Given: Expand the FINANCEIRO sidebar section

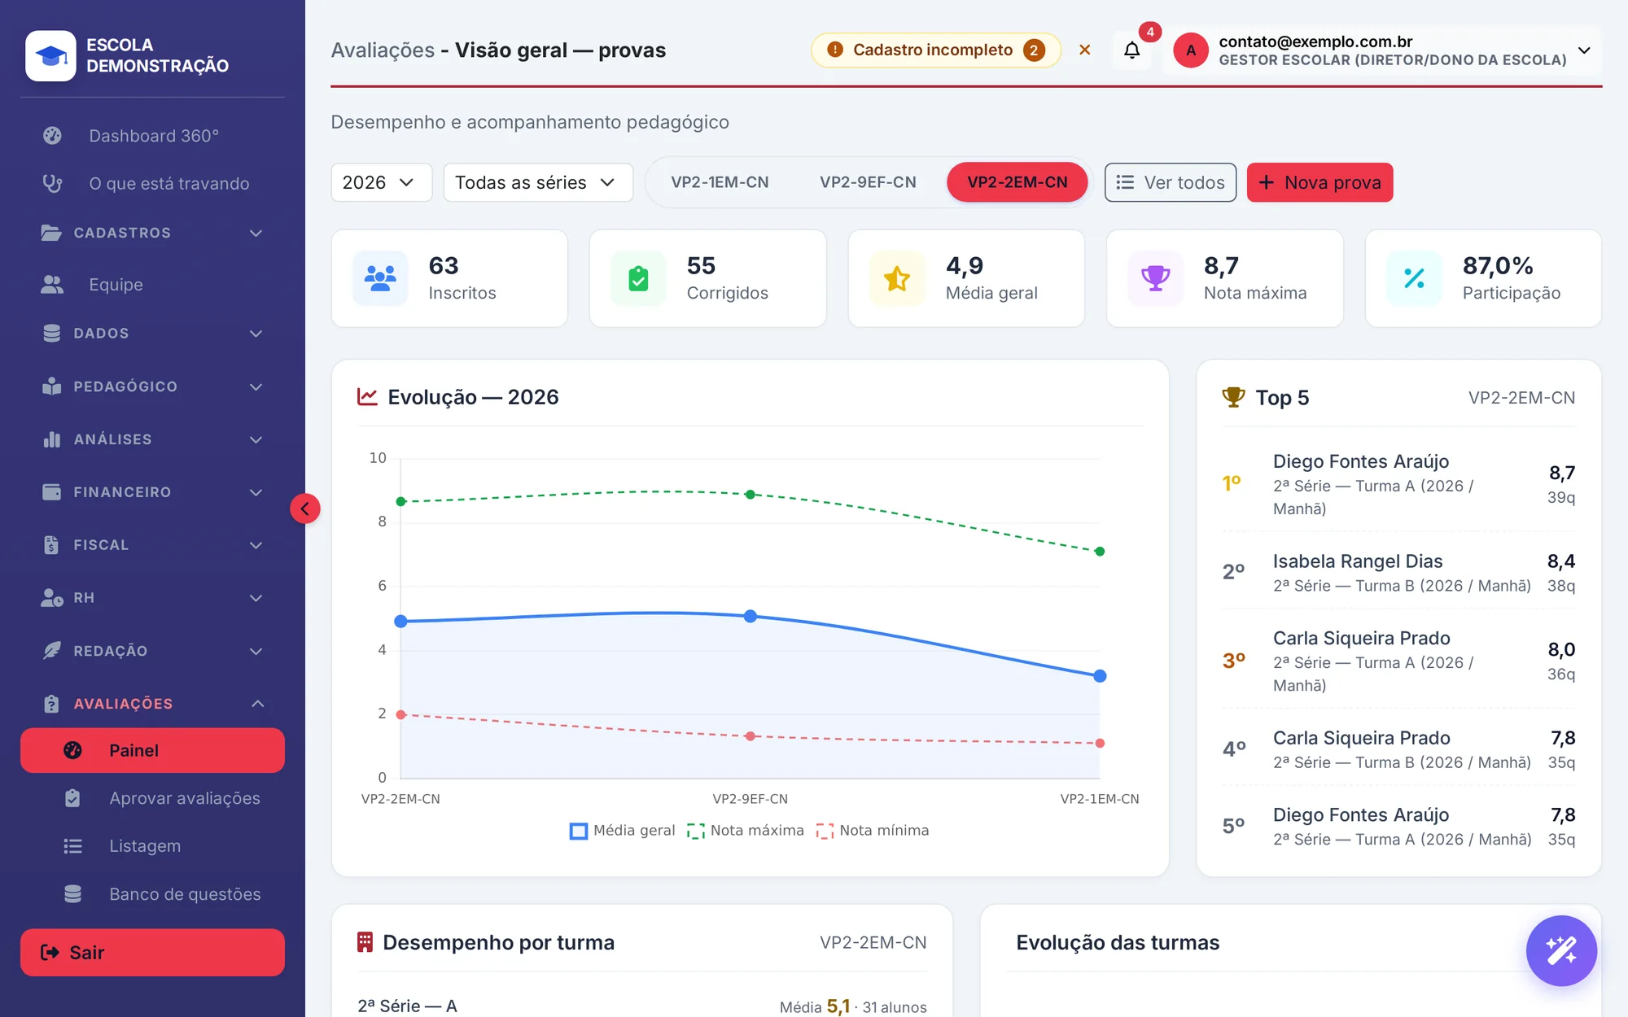Looking at the screenshot, I should click(x=152, y=492).
